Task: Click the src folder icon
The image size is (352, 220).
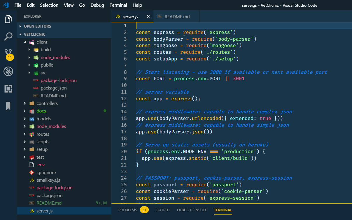Action: click(36, 73)
